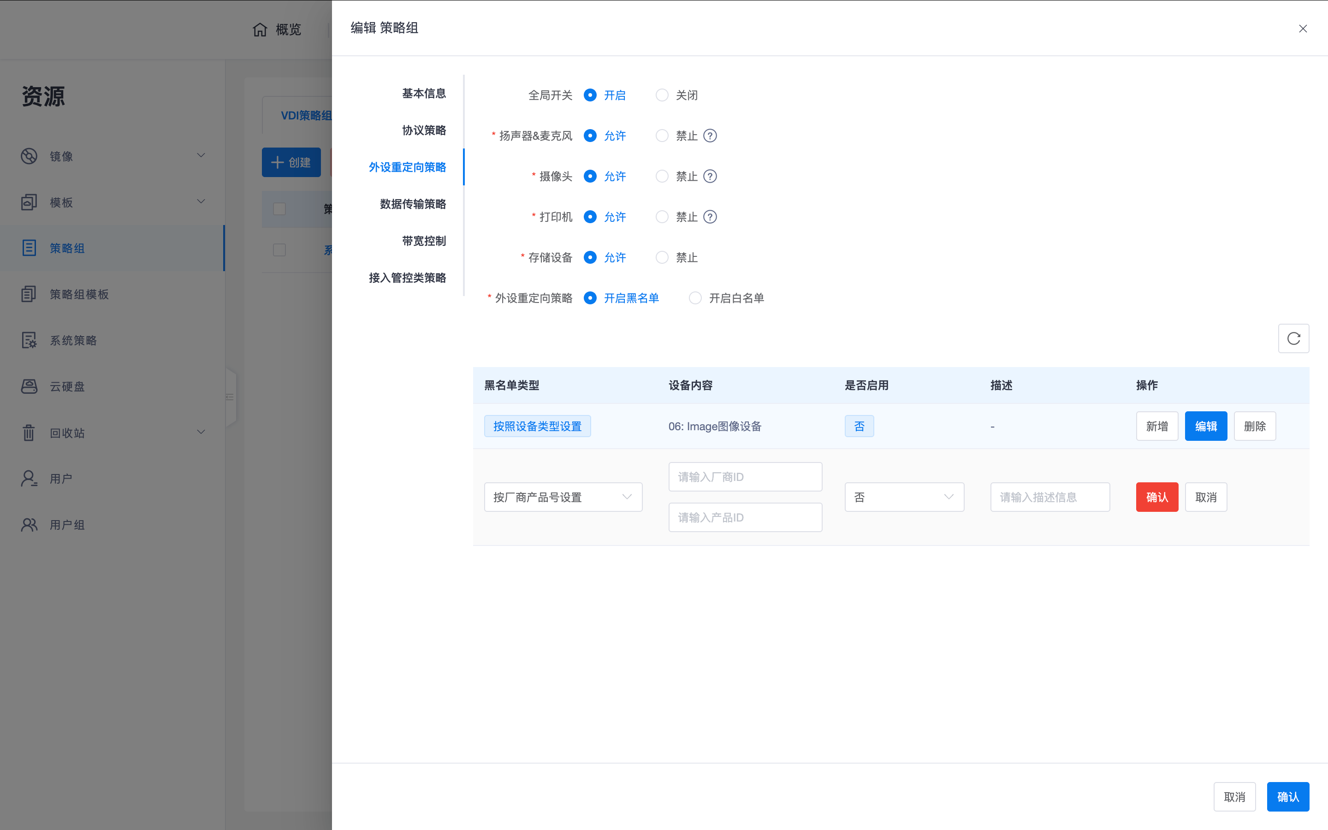Screen dimensions: 1328x830
Task: Click the 系统策略 sidebar icon
Action: 29,340
